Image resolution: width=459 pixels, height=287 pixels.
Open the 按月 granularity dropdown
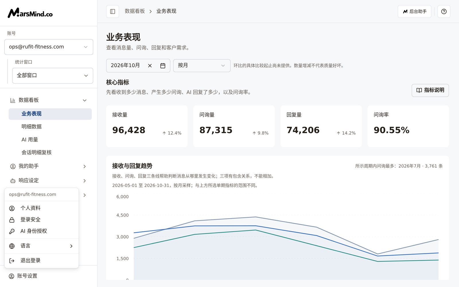tap(202, 65)
